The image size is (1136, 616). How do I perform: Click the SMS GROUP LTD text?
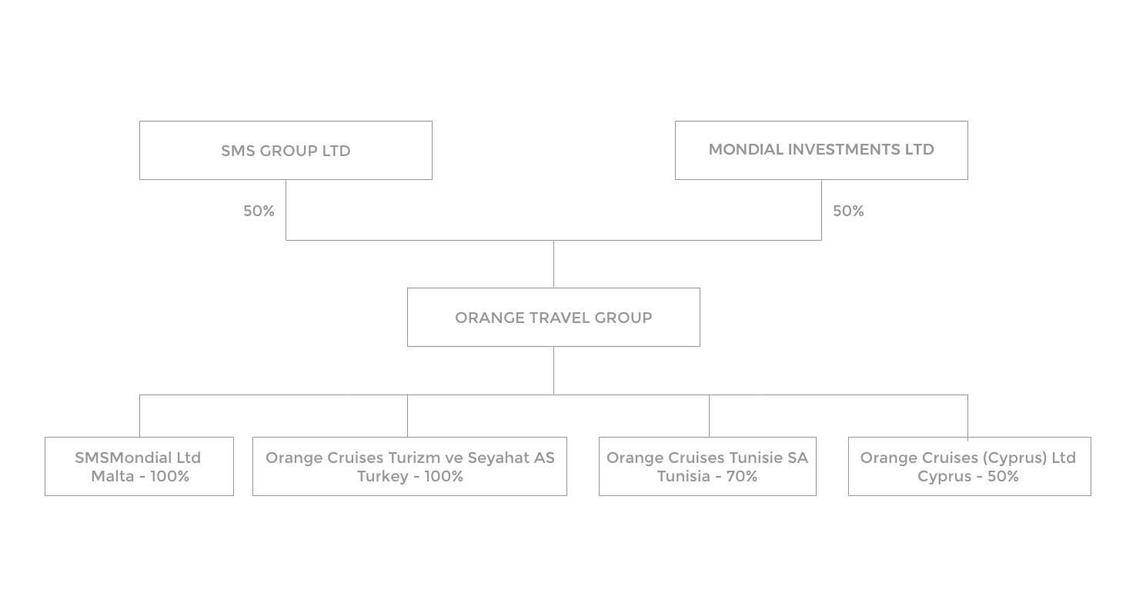286,151
